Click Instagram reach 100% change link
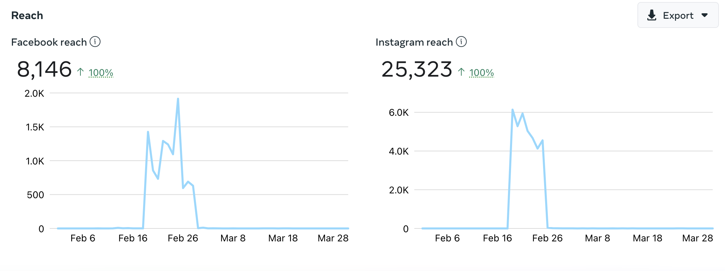This screenshot has width=725, height=271. click(x=481, y=73)
